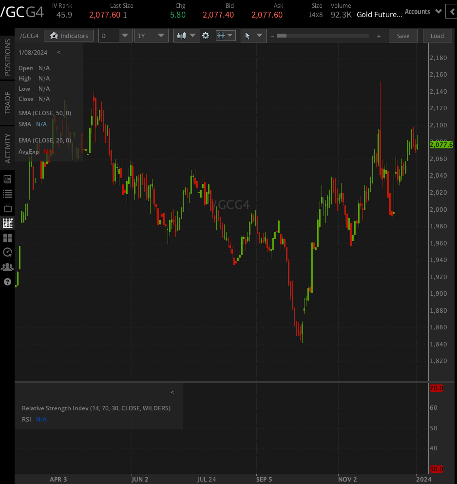The image size is (457, 484).
Task: Collapse the RSI info panel arrow
Action: tap(172, 392)
